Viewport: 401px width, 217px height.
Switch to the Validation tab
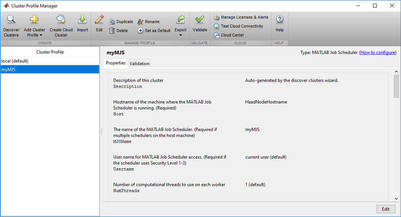[139, 63]
